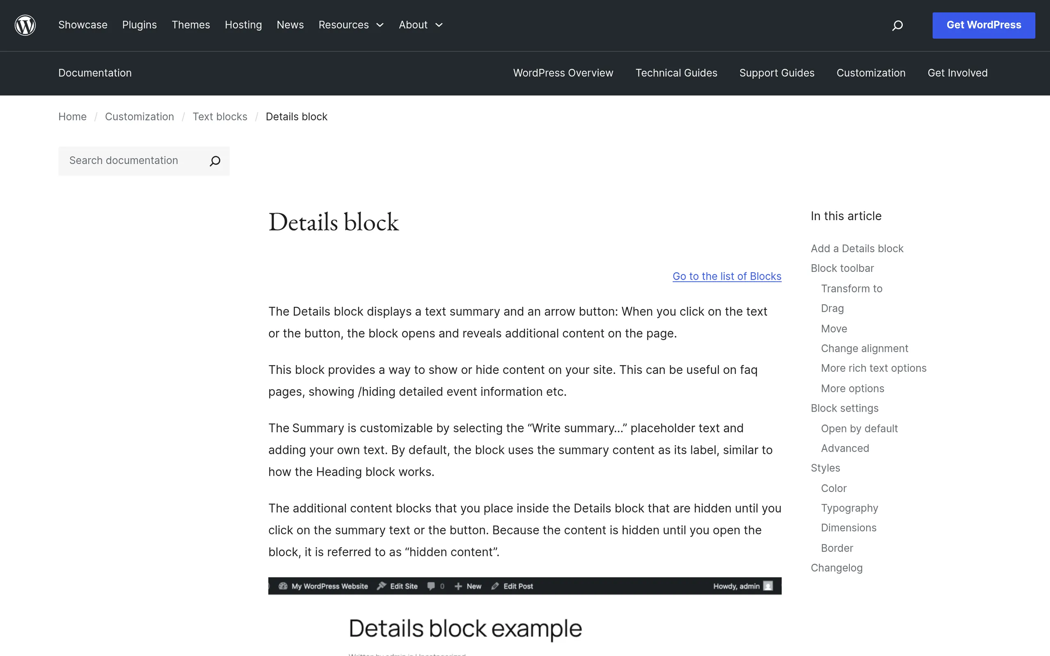Open the Documentation heading link
The width and height of the screenshot is (1050, 656).
(95, 73)
